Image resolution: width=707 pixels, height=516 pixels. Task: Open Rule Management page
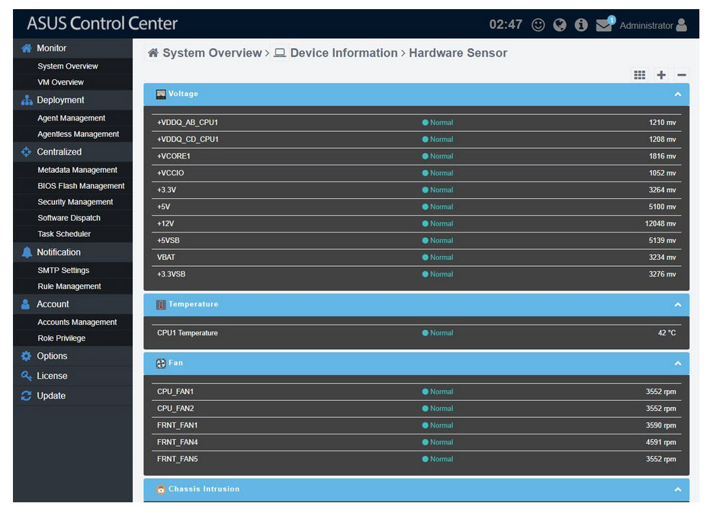click(x=69, y=287)
